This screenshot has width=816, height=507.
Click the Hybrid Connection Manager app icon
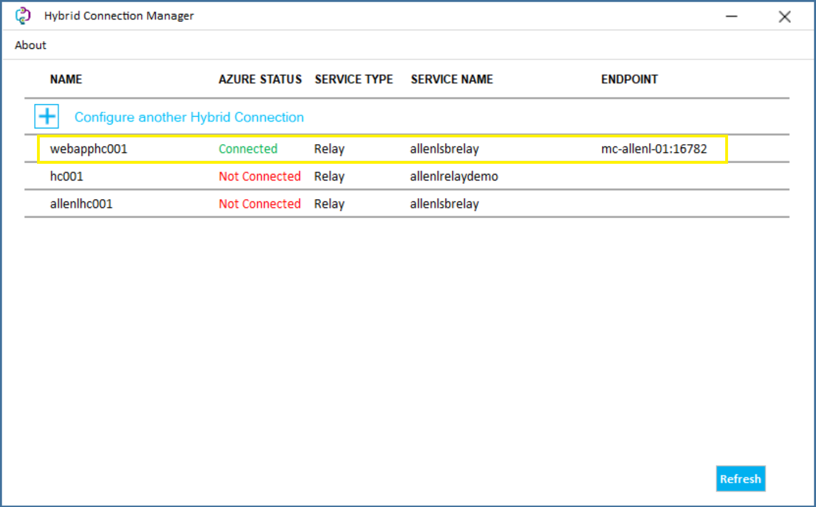point(22,15)
